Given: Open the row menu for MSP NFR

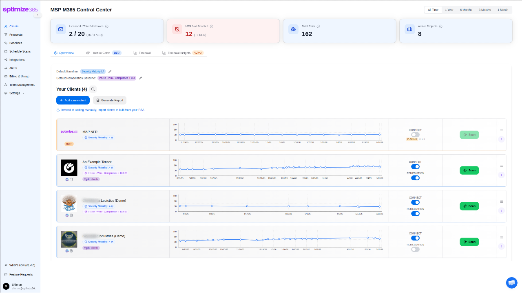Looking at the screenshot, I should [502, 130].
